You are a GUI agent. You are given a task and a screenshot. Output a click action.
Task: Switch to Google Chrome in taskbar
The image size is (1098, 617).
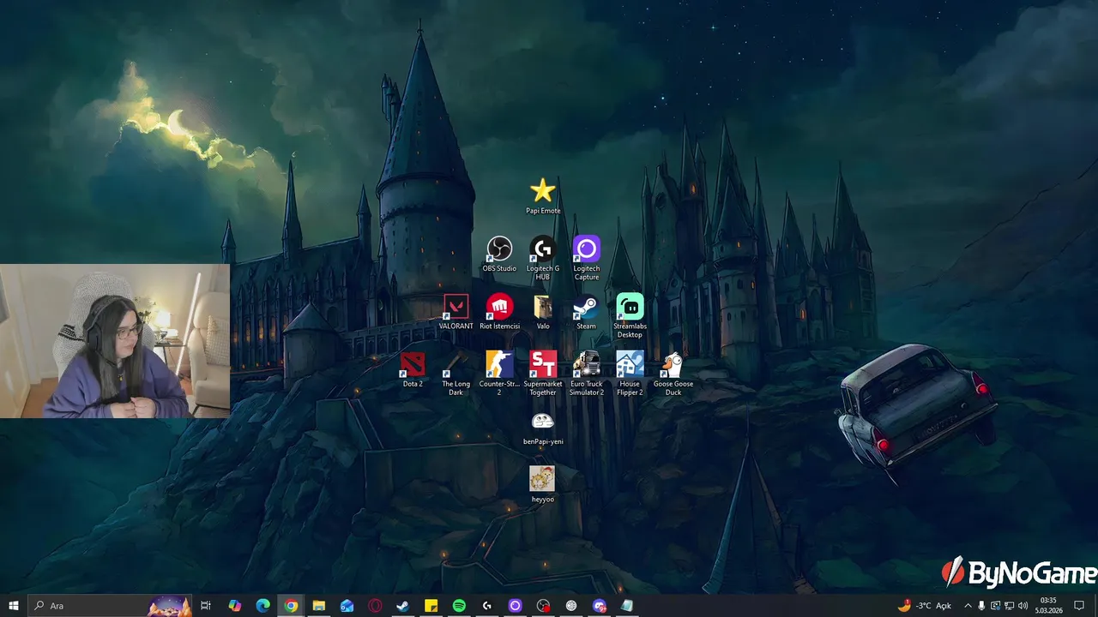[291, 605]
